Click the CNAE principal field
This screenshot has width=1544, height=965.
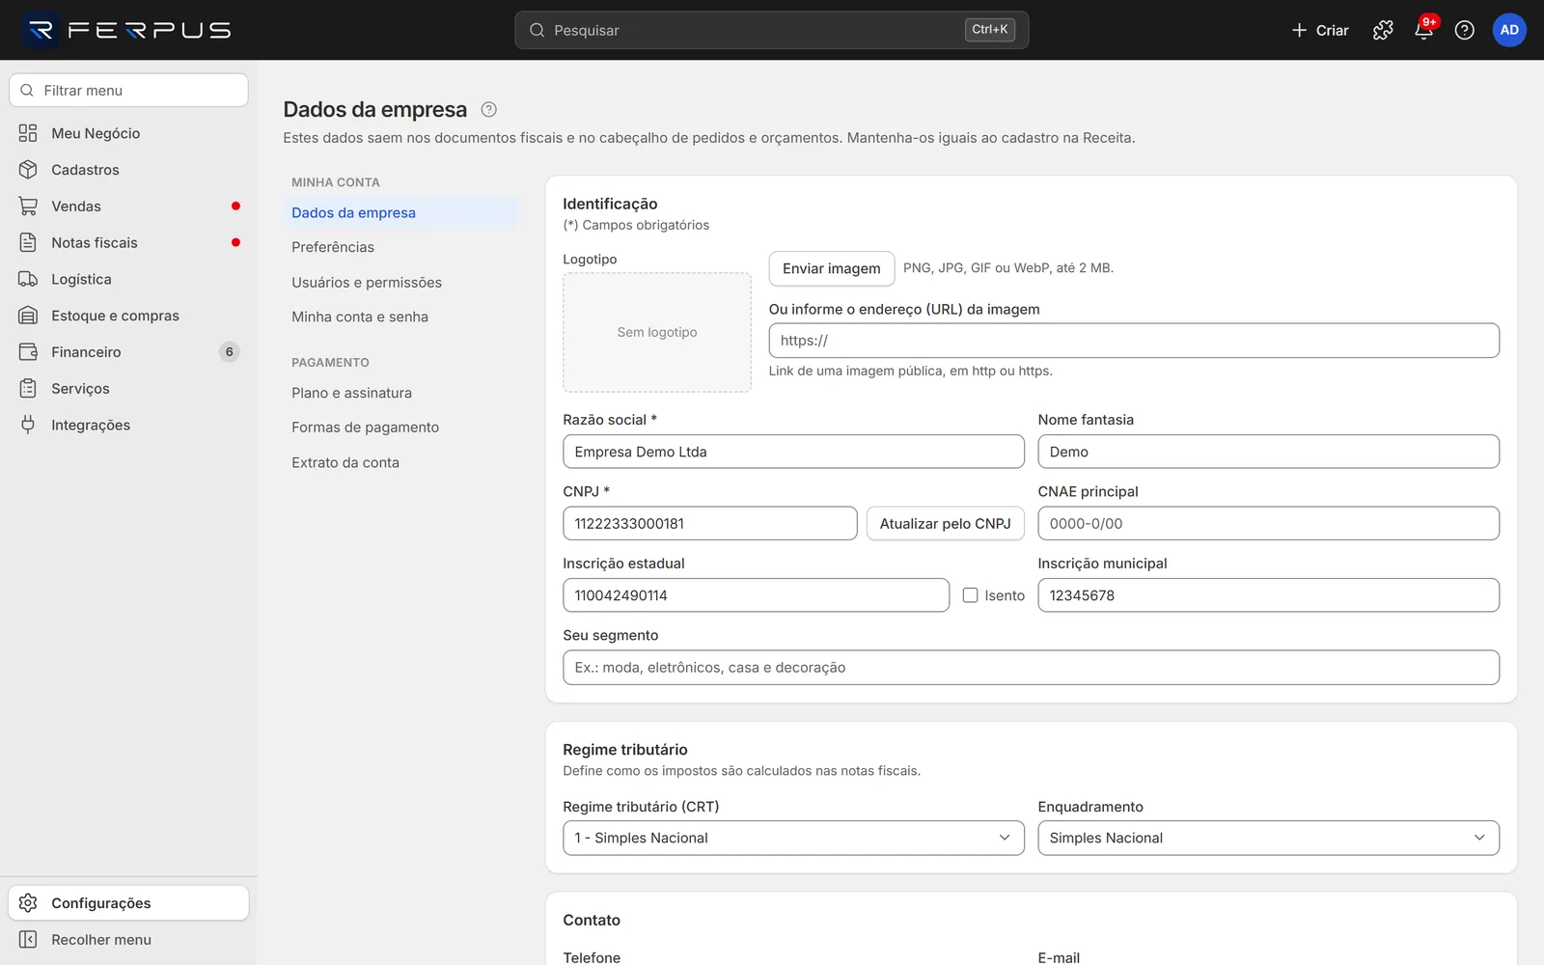(1268, 523)
